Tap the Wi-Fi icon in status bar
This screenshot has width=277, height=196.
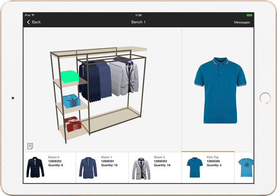(33, 15)
